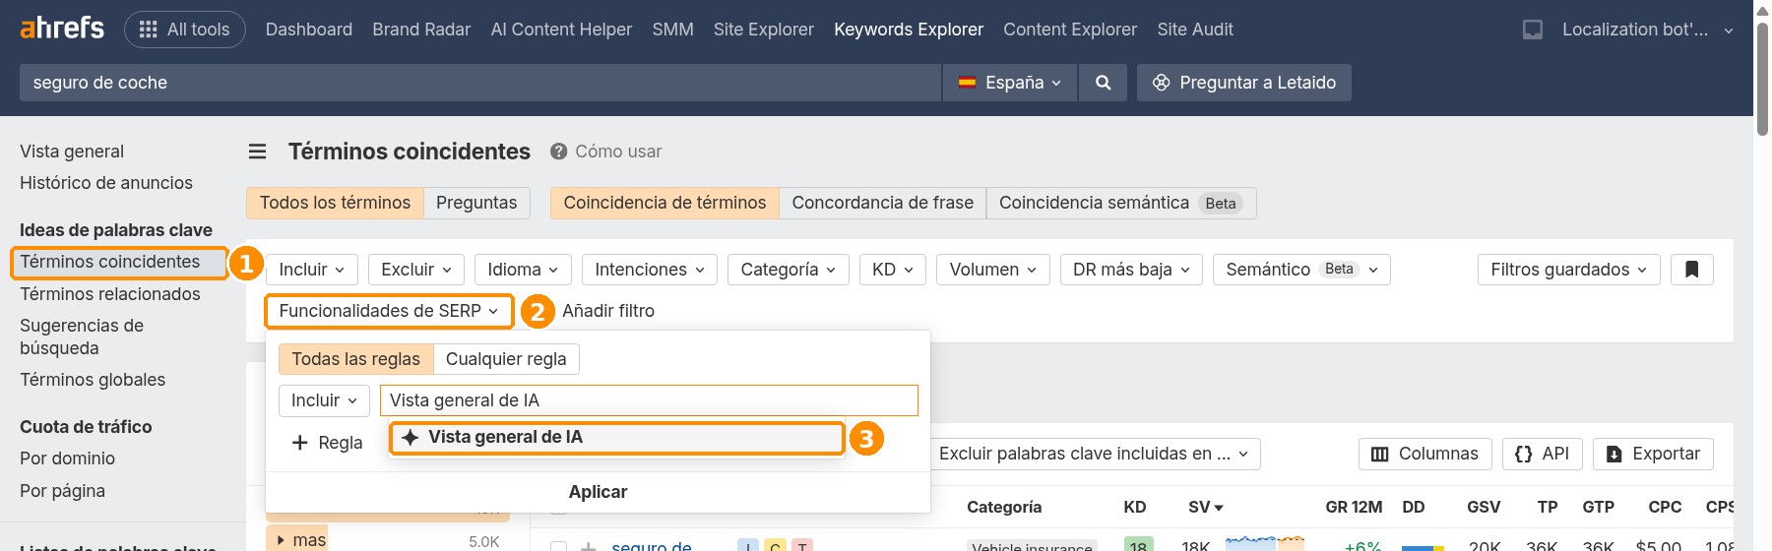Open Funcionalidades de SERP filter

(389, 311)
